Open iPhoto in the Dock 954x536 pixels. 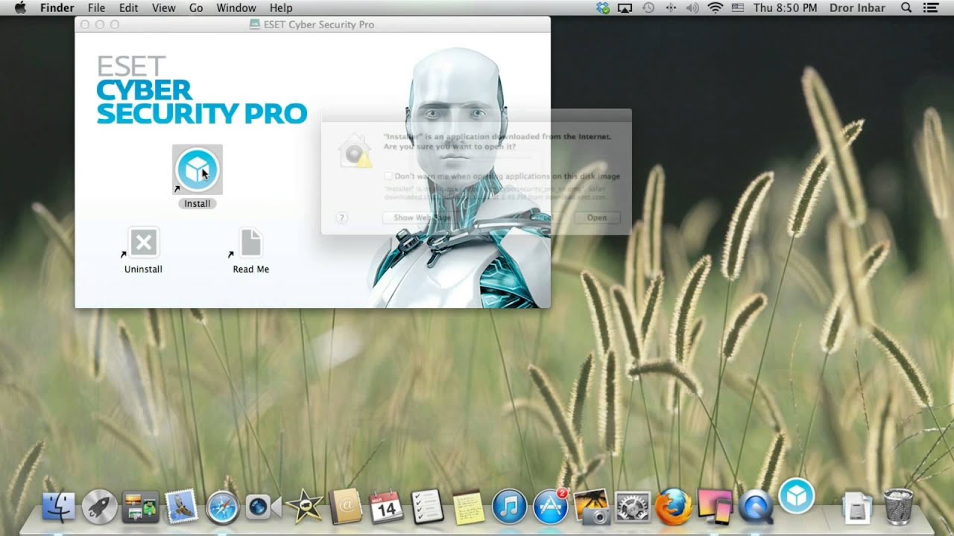coord(592,506)
